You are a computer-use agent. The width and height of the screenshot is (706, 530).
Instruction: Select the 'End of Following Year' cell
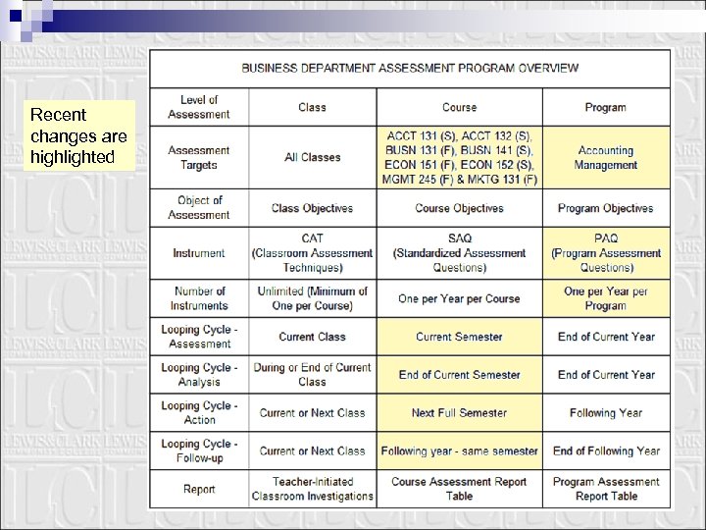pyautogui.click(x=606, y=450)
